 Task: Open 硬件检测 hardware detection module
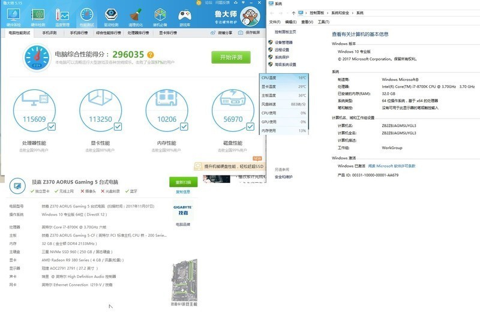(x=38, y=17)
